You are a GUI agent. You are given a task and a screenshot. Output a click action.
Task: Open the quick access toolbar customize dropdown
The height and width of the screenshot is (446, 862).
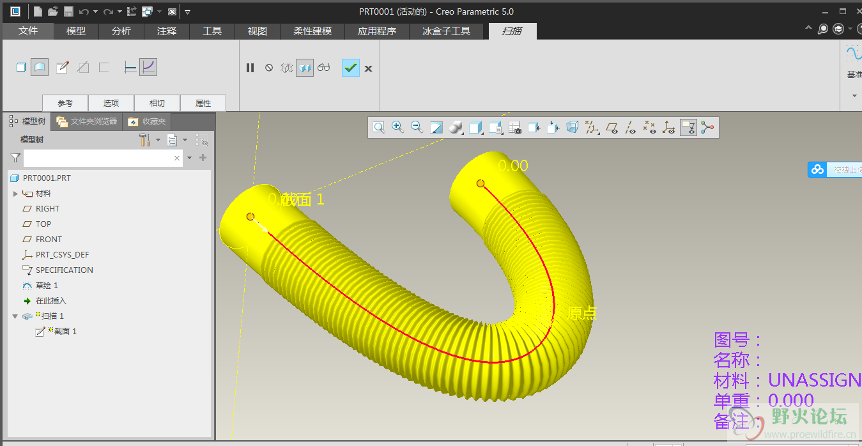(187, 12)
